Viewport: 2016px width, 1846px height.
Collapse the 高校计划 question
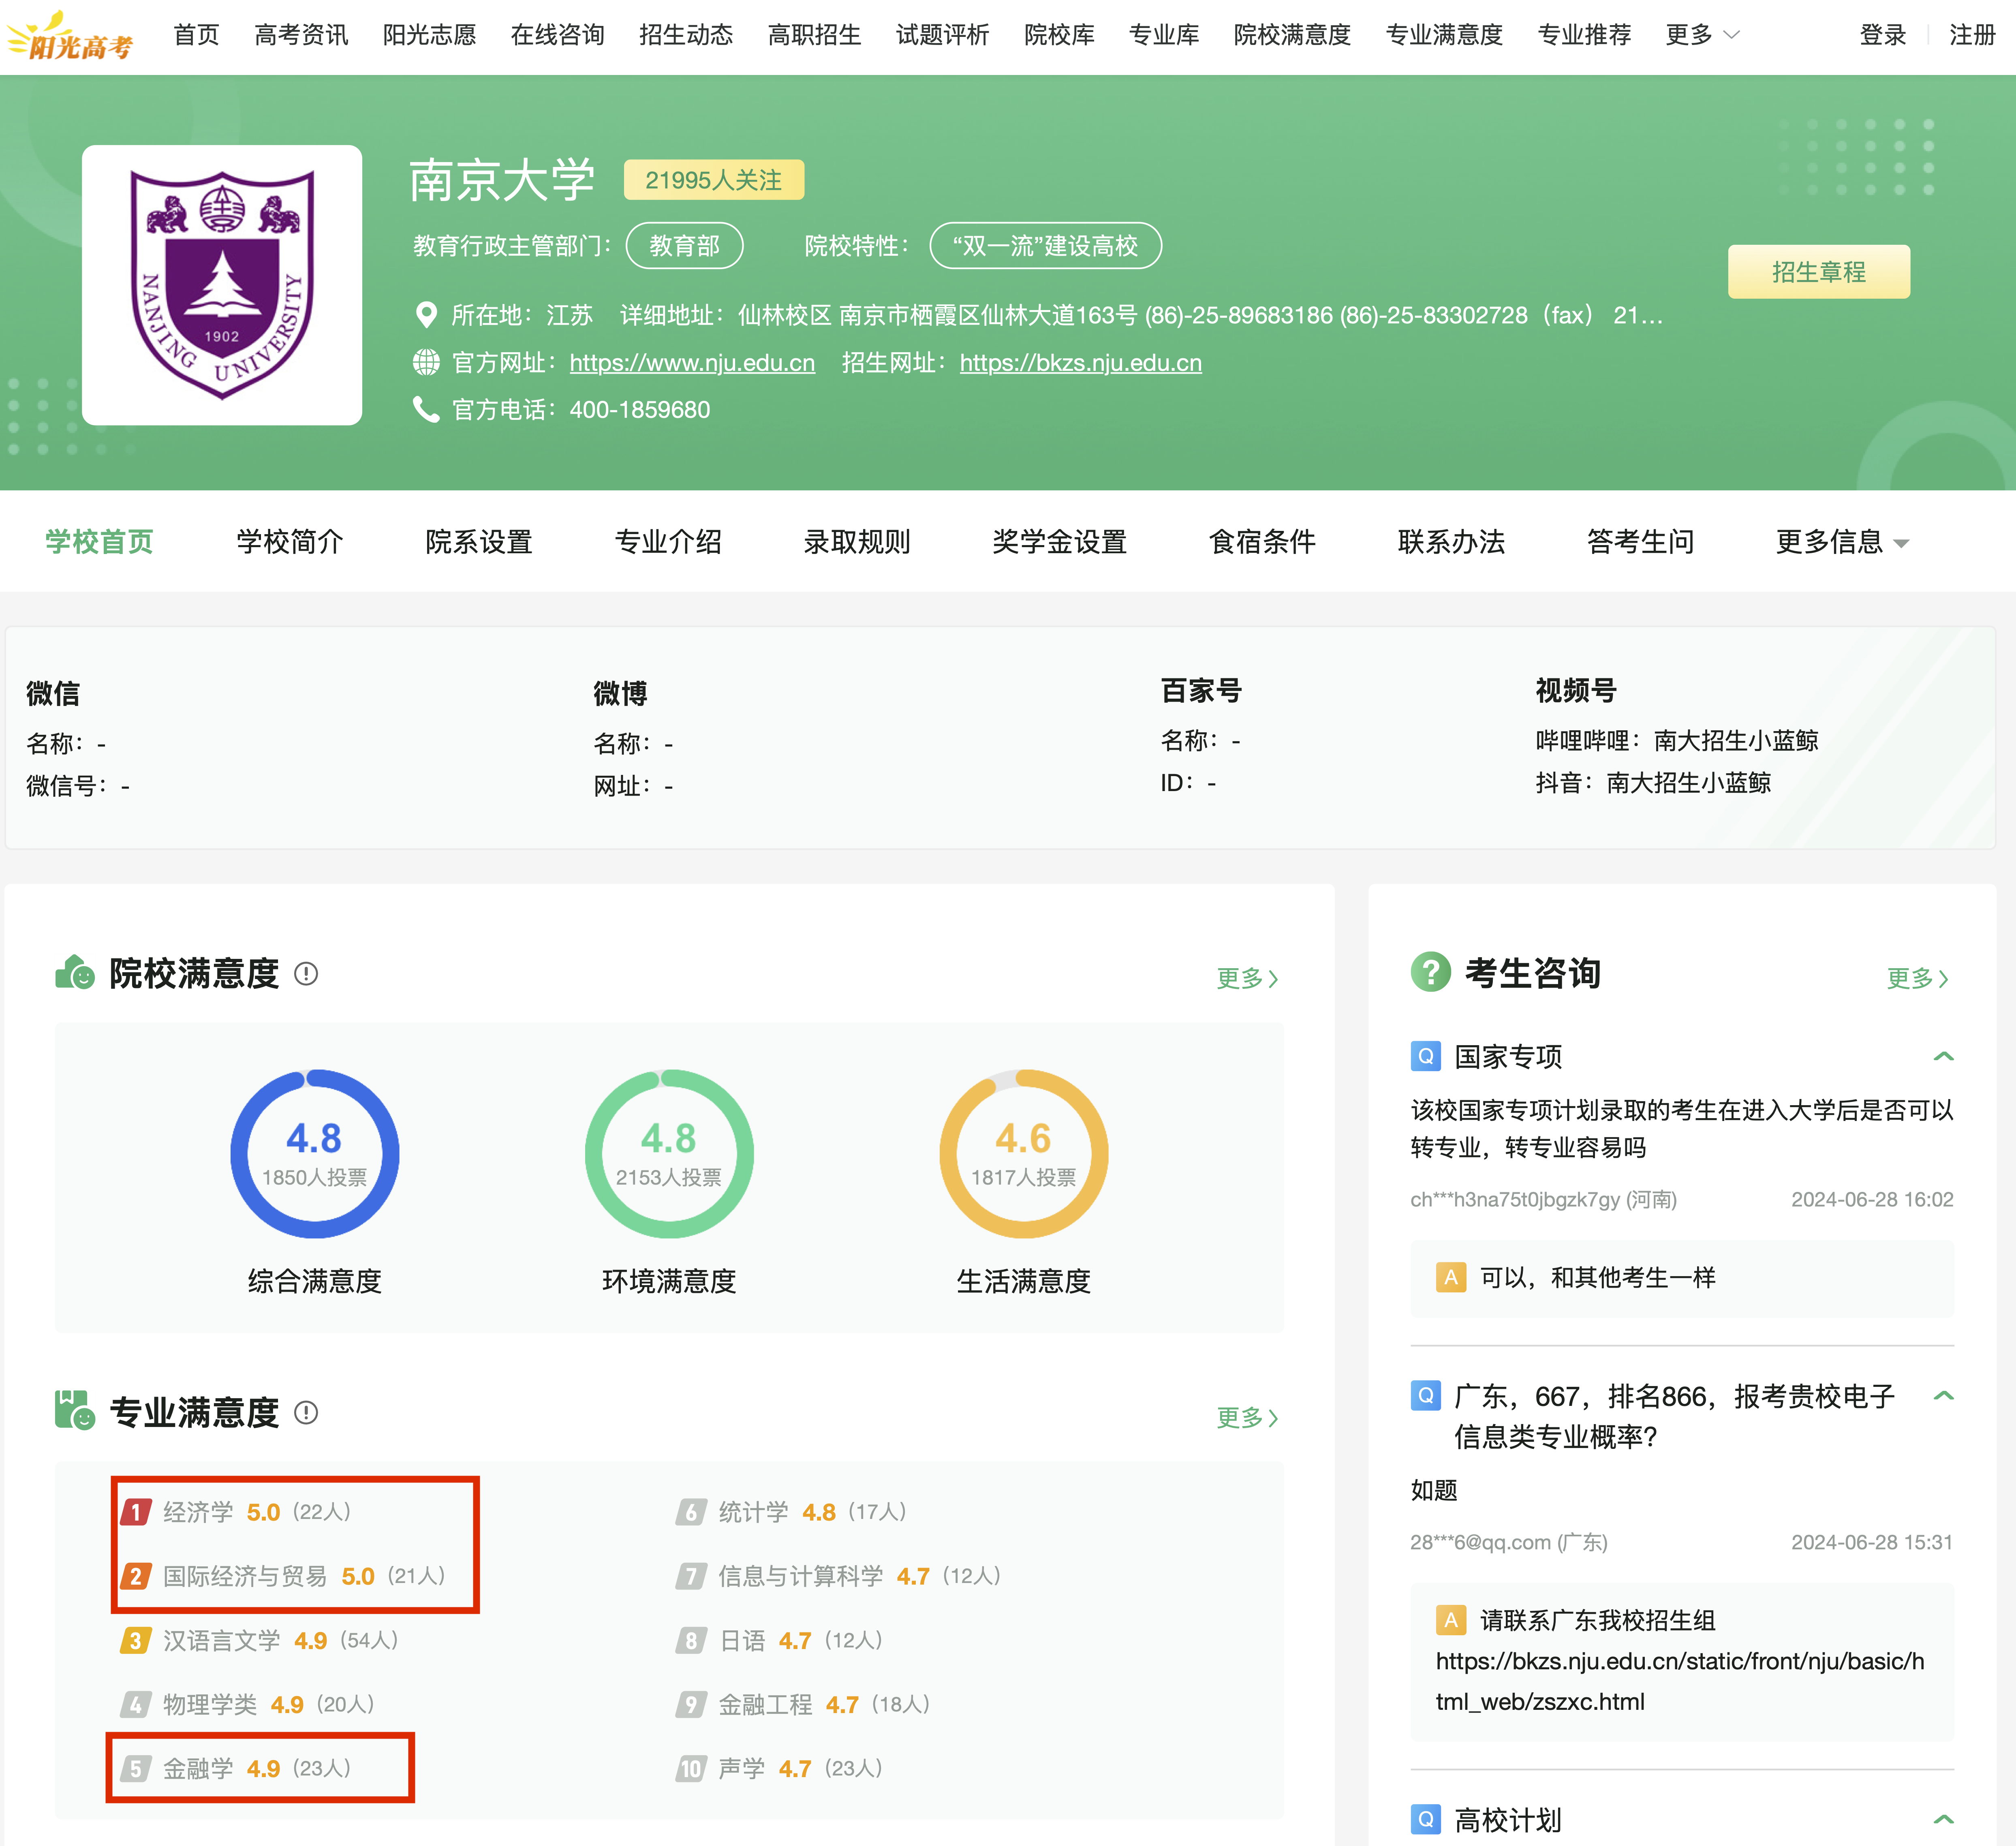click(1943, 1818)
